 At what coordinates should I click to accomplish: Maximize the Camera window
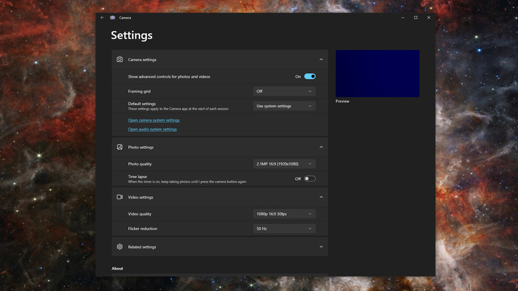[416, 17]
